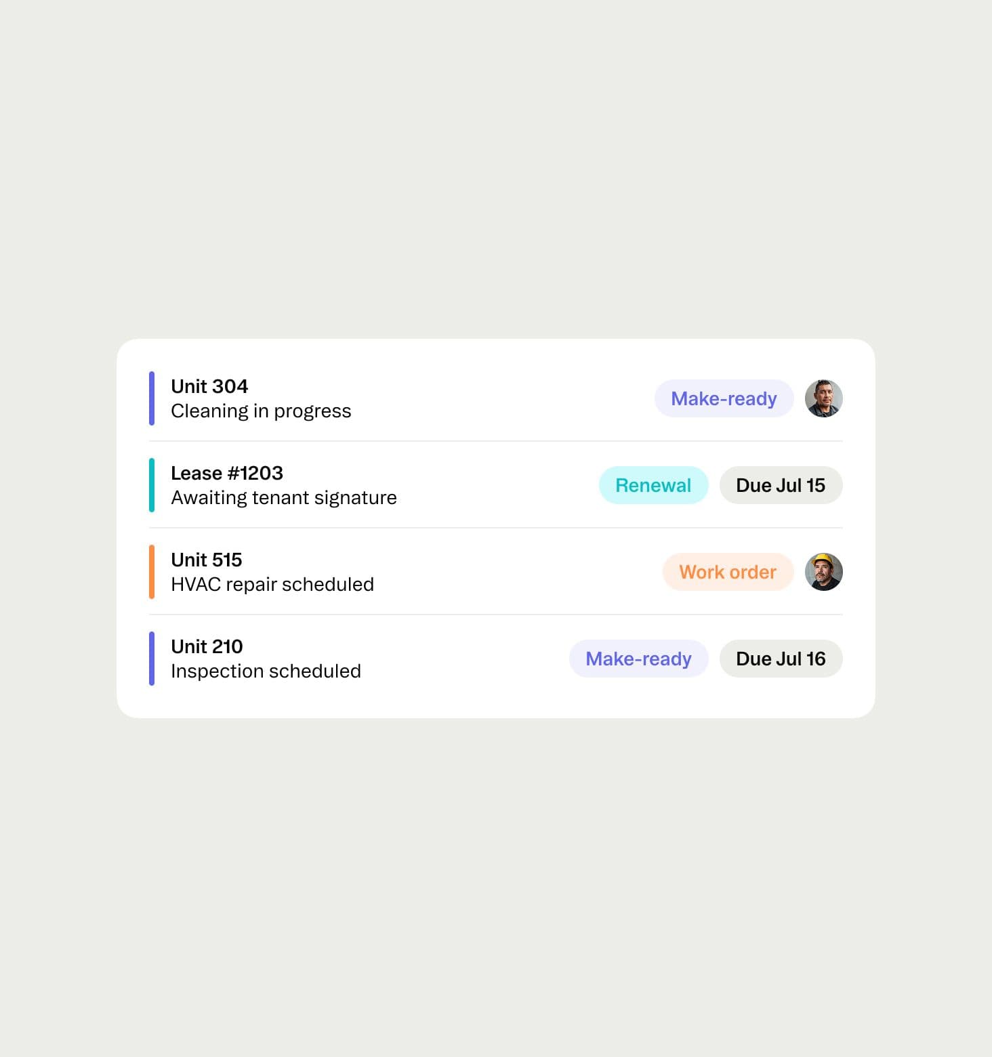This screenshot has width=992, height=1057.
Task: Click the Awaiting tenant signature text
Action: pos(284,497)
